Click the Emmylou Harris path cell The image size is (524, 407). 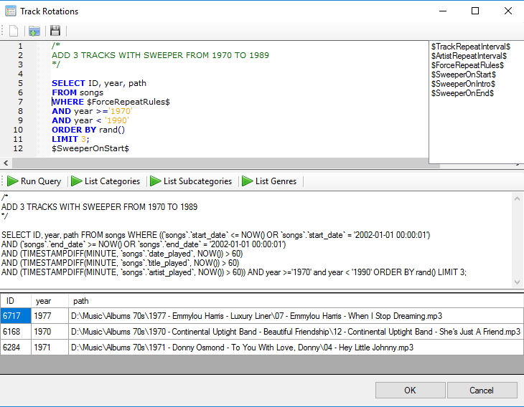click(x=296, y=315)
